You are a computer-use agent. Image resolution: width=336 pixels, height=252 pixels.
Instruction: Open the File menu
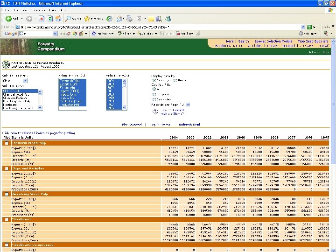pyautogui.click(x=9, y=9)
